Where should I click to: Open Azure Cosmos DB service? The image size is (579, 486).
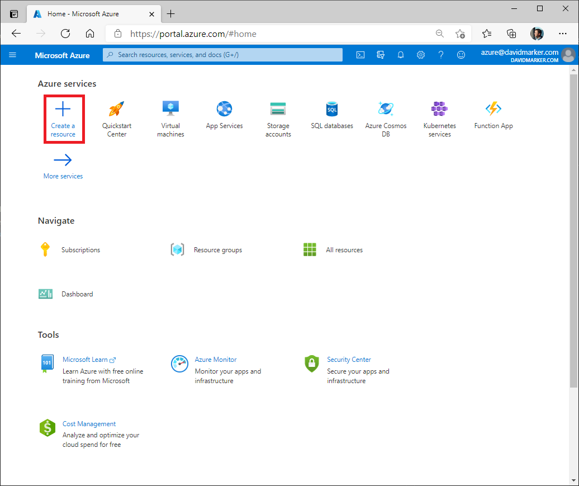coord(386,119)
